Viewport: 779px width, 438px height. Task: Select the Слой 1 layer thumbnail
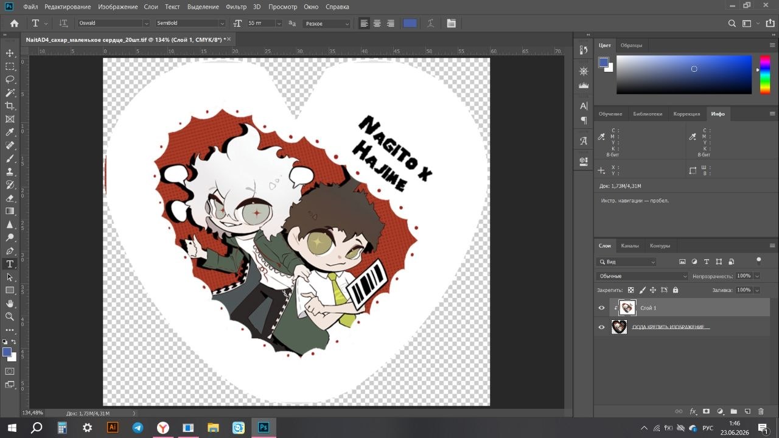(x=627, y=308)
